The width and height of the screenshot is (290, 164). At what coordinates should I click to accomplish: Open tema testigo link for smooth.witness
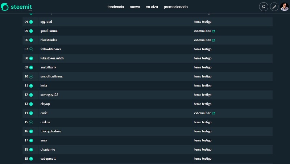tap(203, 76)
